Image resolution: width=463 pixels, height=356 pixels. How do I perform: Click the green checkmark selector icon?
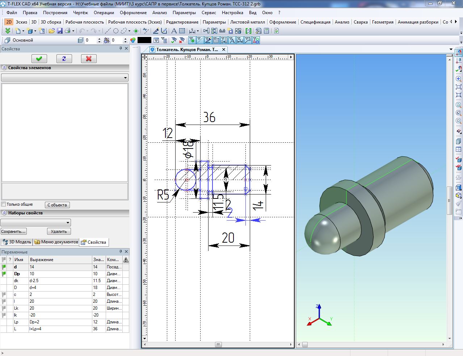point(174,40)
